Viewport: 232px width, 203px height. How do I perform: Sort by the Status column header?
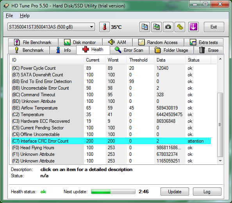pyautogui.click(x=198, y=60)
